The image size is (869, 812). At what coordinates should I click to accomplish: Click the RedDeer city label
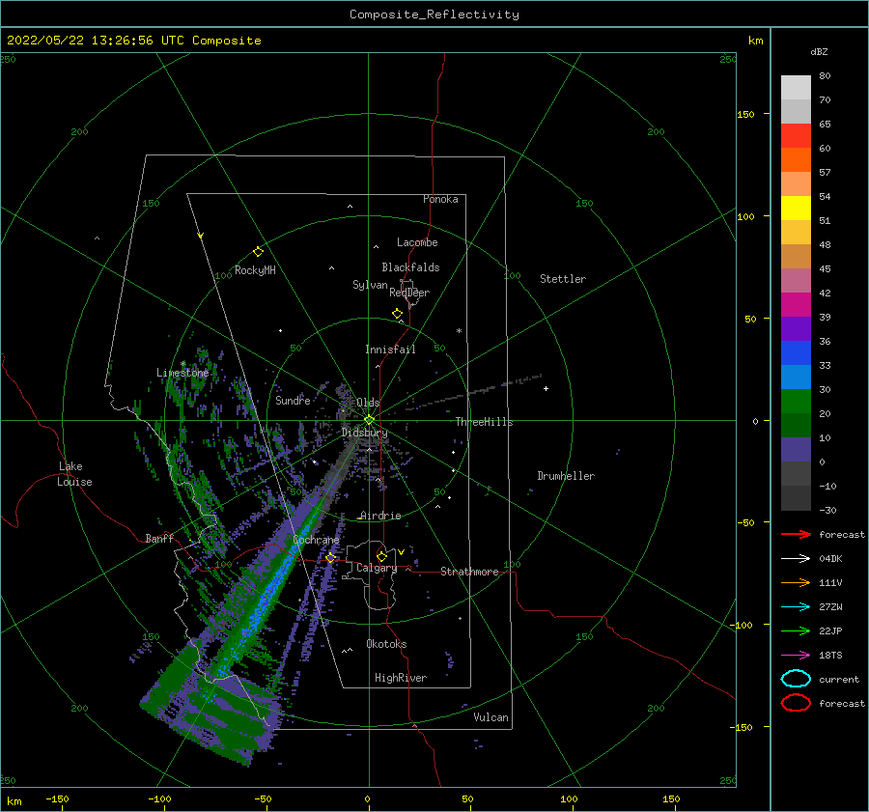[x=409, y=293]
